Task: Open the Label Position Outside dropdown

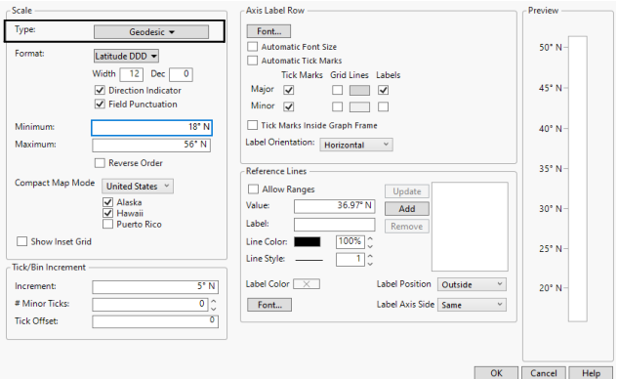Action: point(472,284)
